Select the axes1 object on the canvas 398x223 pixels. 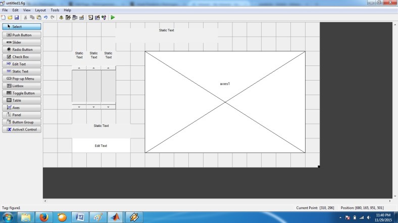pyautogui.click(x=225, y=102)
